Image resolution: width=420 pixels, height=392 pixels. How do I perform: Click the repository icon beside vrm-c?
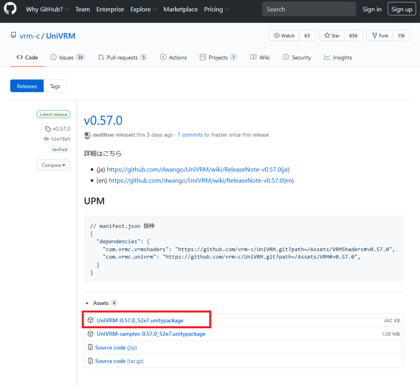(x=13, y=35)
